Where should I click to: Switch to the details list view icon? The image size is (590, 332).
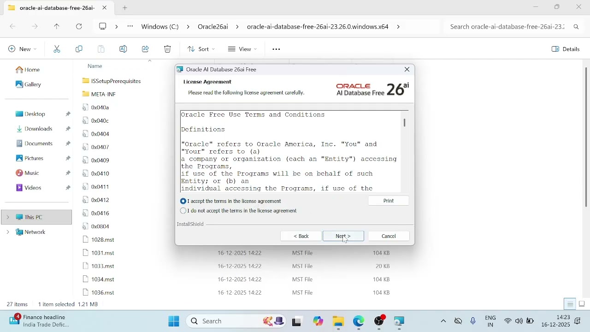(x=571, y=304)
